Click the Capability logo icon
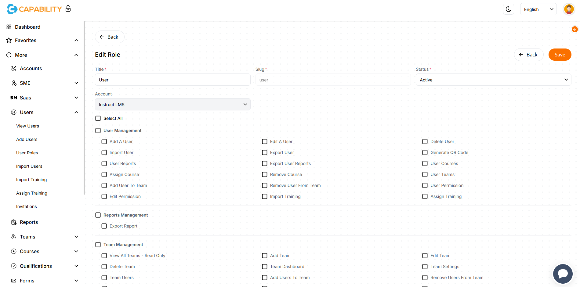This screenshot has width=580, height=287. 12,9
